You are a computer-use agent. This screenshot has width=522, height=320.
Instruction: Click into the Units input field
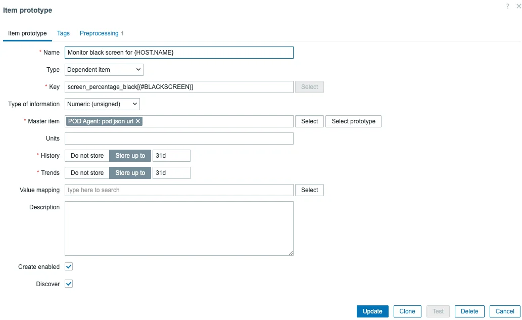[179, 139]
